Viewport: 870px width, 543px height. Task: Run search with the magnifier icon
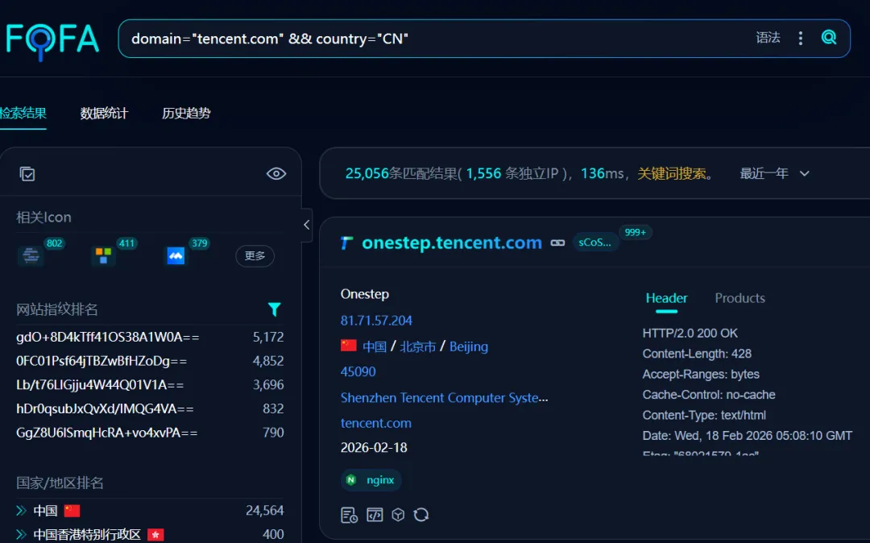click(829, 38)
